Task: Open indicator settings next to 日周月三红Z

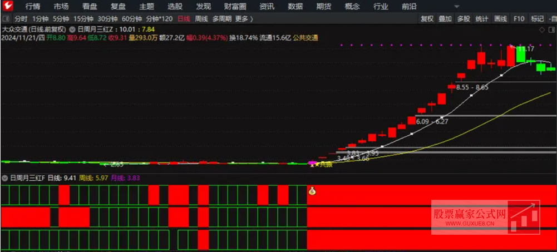Action: point(72,29)
